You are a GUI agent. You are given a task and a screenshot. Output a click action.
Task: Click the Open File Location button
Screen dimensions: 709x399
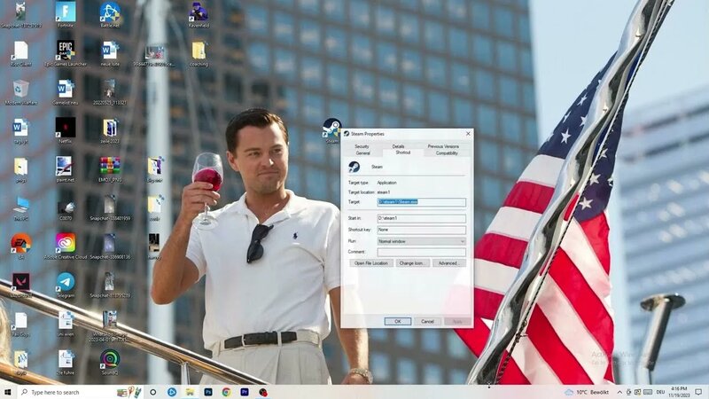click(371, 262)
